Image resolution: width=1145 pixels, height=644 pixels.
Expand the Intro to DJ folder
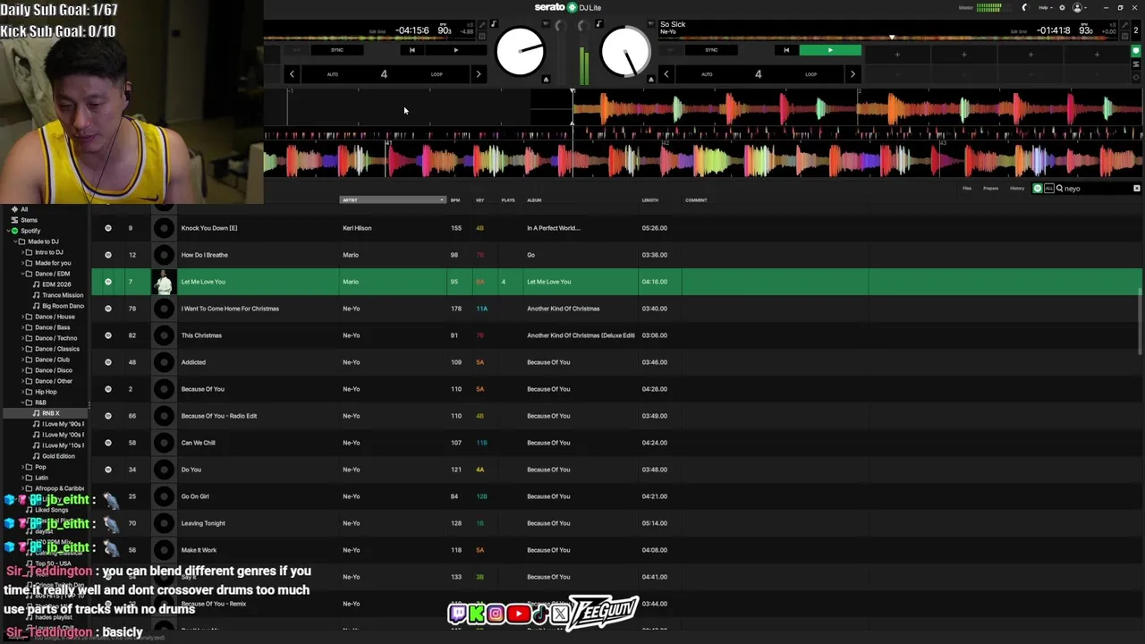23,252
